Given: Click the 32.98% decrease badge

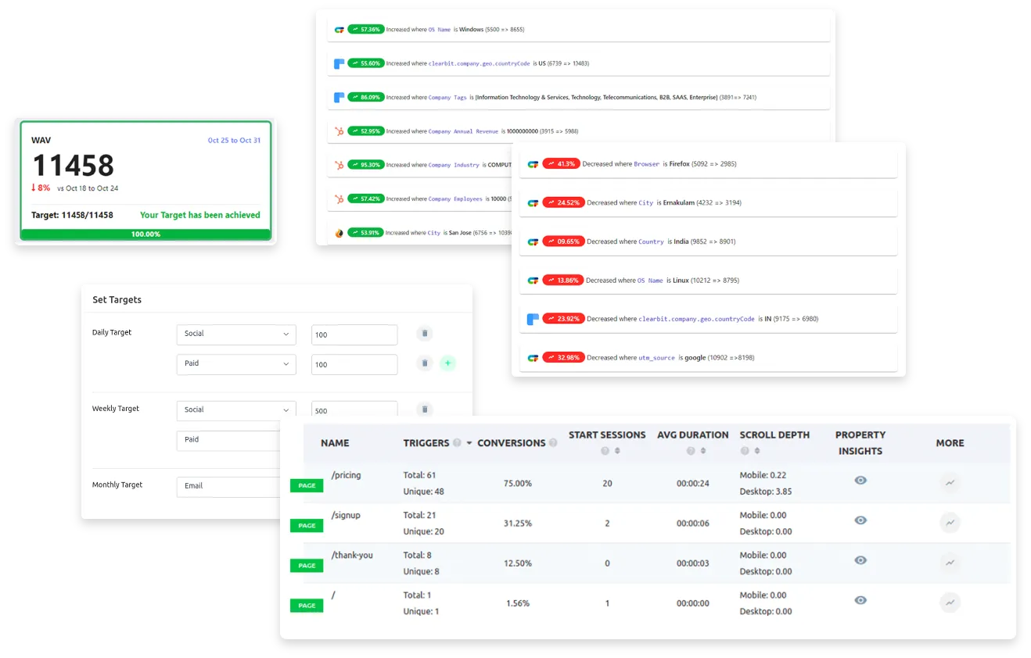Looking at the screenshot, I should pyautogui.click(x=562, y=358).
